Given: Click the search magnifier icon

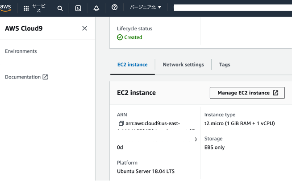Looking at the screenshot, I should (60, 8).
